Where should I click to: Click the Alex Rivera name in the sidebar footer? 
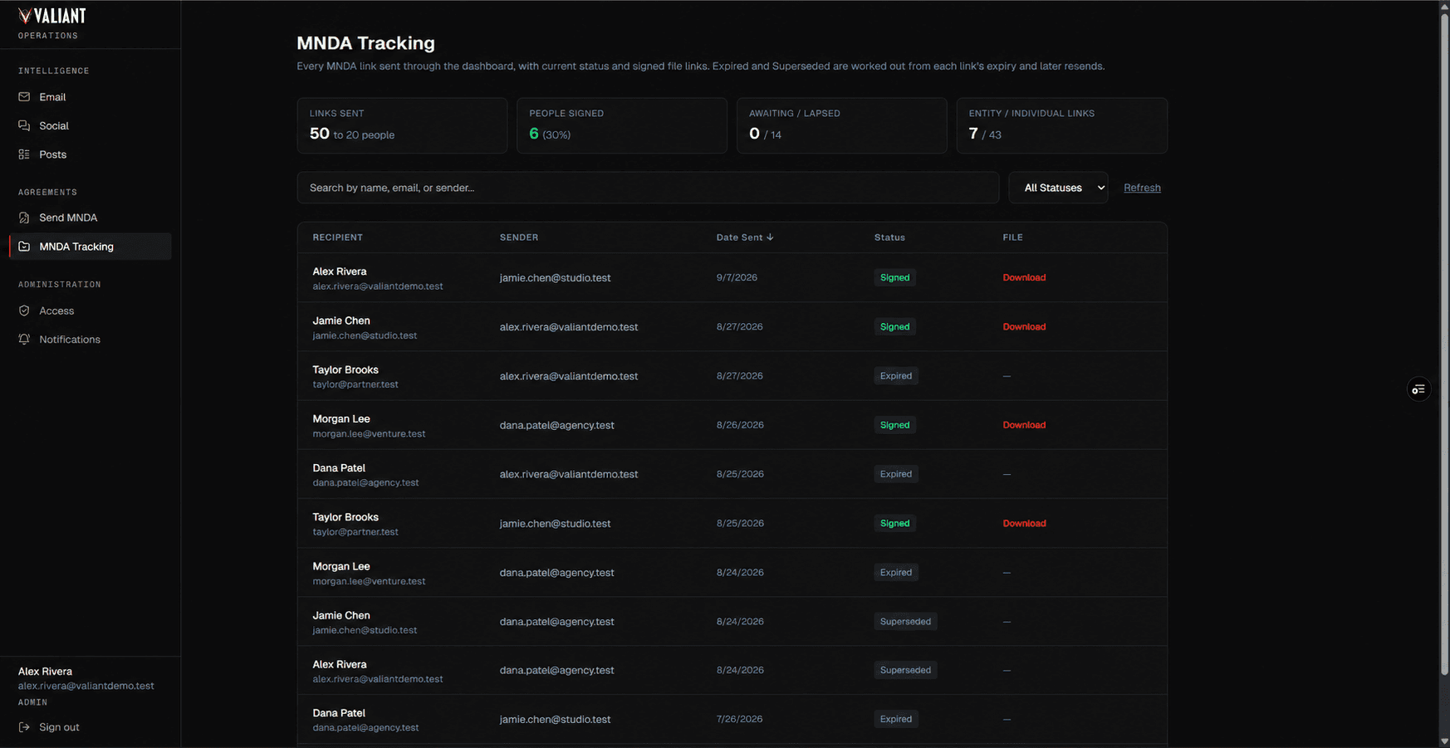tap(45, 672)
